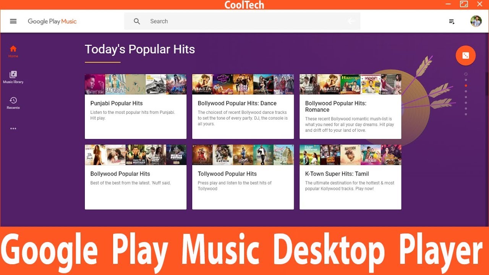Click the I'm Feeling Lucky dice button
The height and width of the screenshot is (275, 489).
pyautogui.click(x=466, y=56)
